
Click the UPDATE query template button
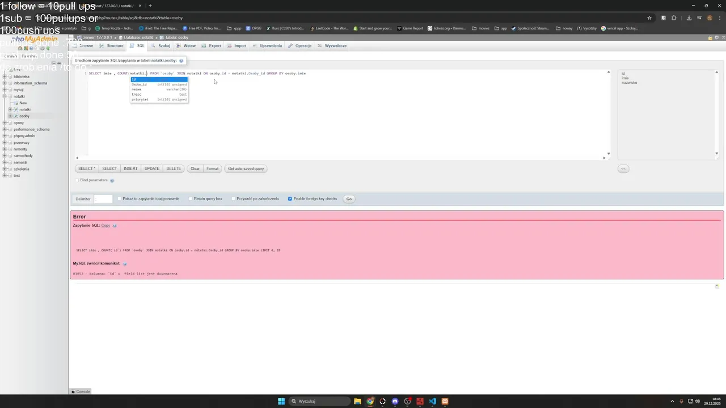pos(152,168)
